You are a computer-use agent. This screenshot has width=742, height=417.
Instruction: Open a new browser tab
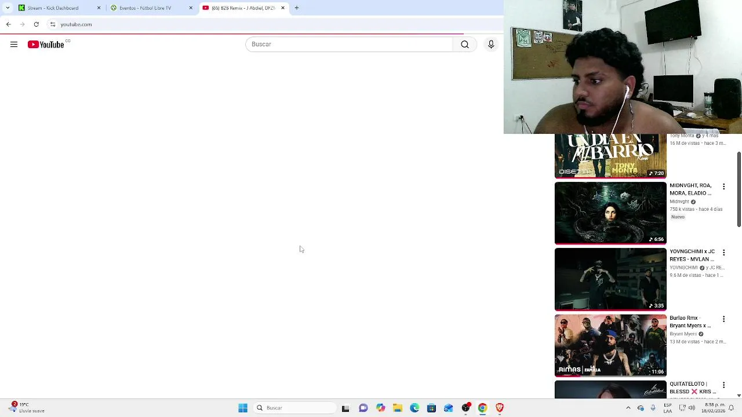point(297,8)
